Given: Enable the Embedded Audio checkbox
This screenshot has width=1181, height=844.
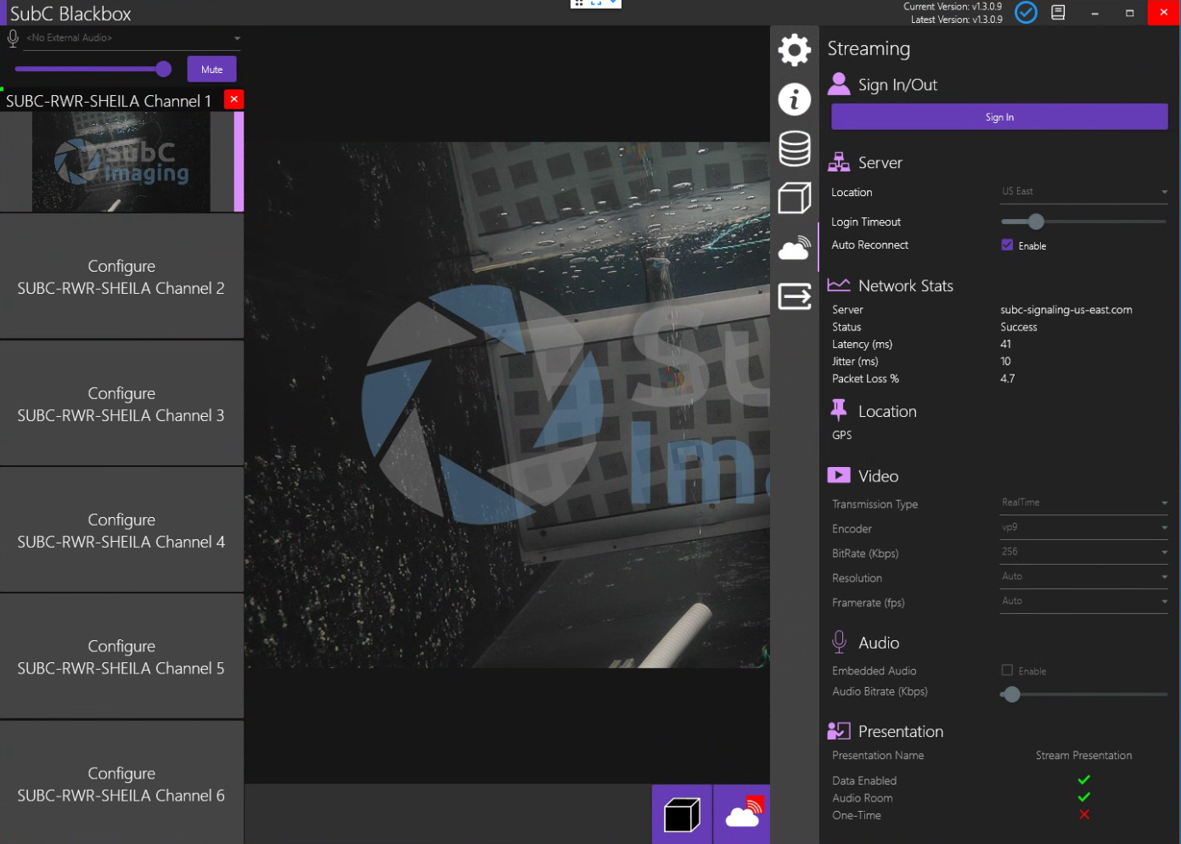Looking at the screenshot, I should tap(1007, 671).
